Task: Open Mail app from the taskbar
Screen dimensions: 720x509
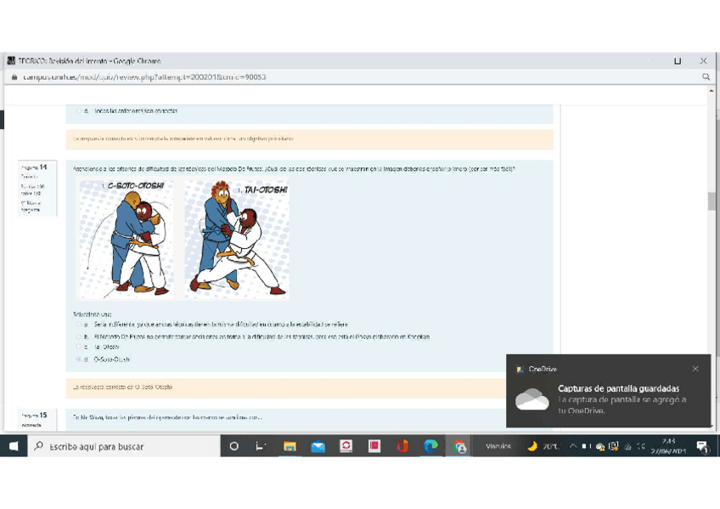Action: tap(318, 446)
